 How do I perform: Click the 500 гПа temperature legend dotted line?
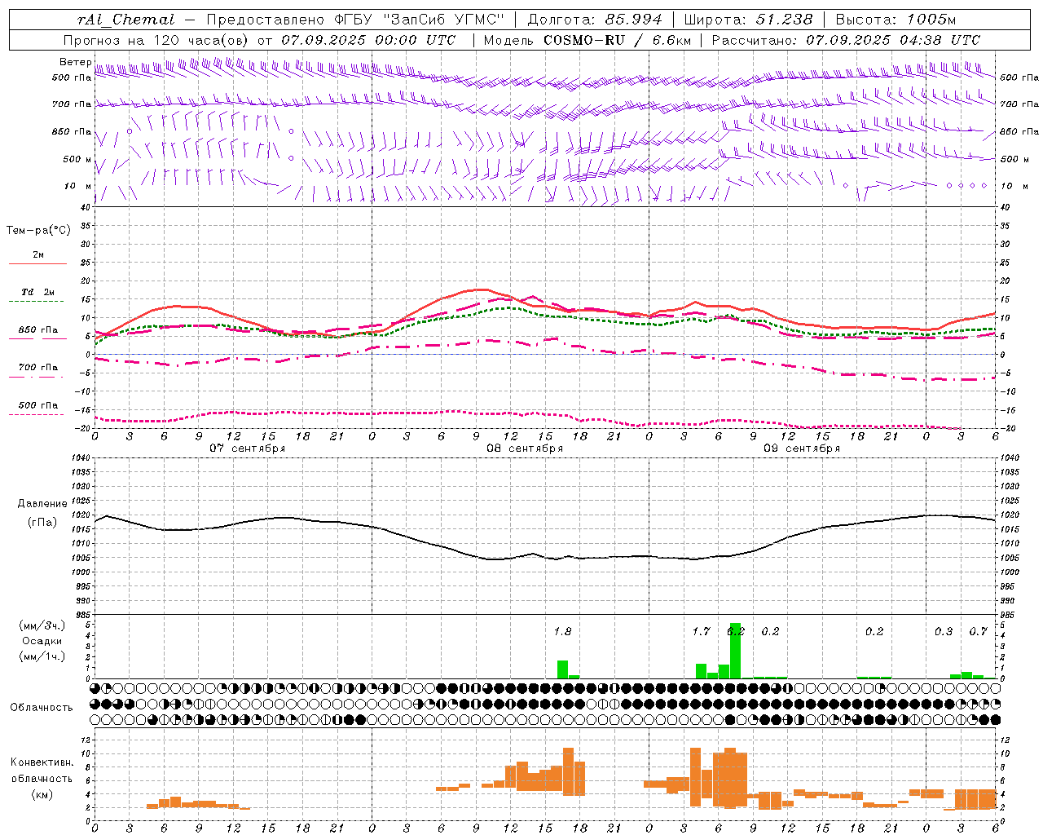tap(36, 415)
